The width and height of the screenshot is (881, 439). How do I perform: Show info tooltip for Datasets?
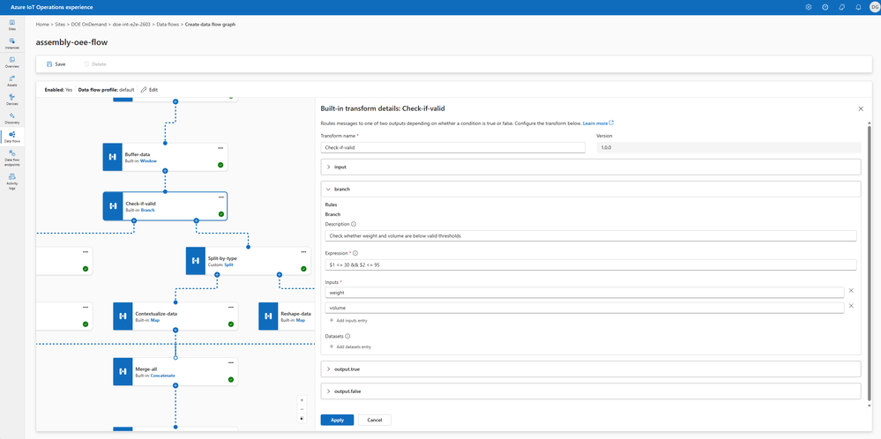pos(347,336)
